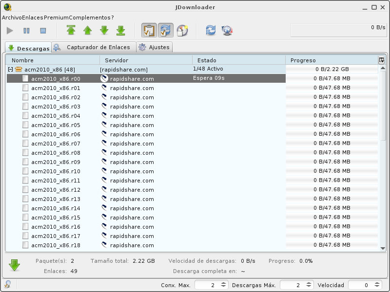Sort by the Servidor column header
The width and height of the screenshot is (390, 292).
coord(146,60)
